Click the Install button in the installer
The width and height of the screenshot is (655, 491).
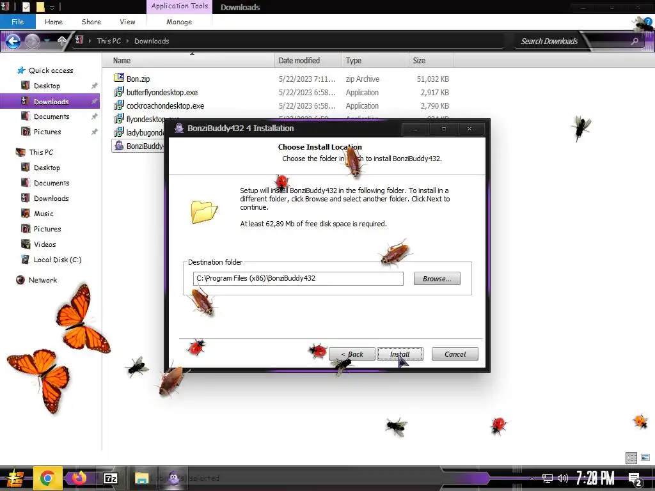[400, 354]
